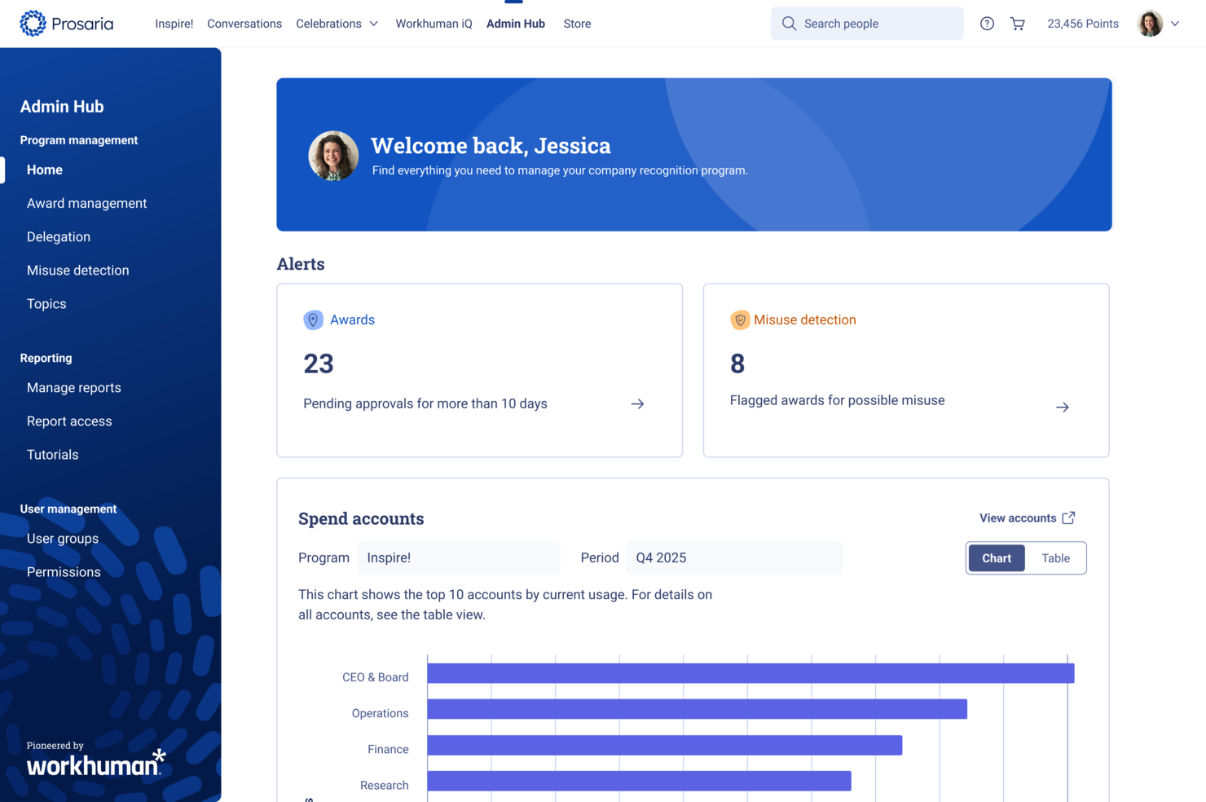Click the 23,456 Points display

click(x=1082, y=24)
